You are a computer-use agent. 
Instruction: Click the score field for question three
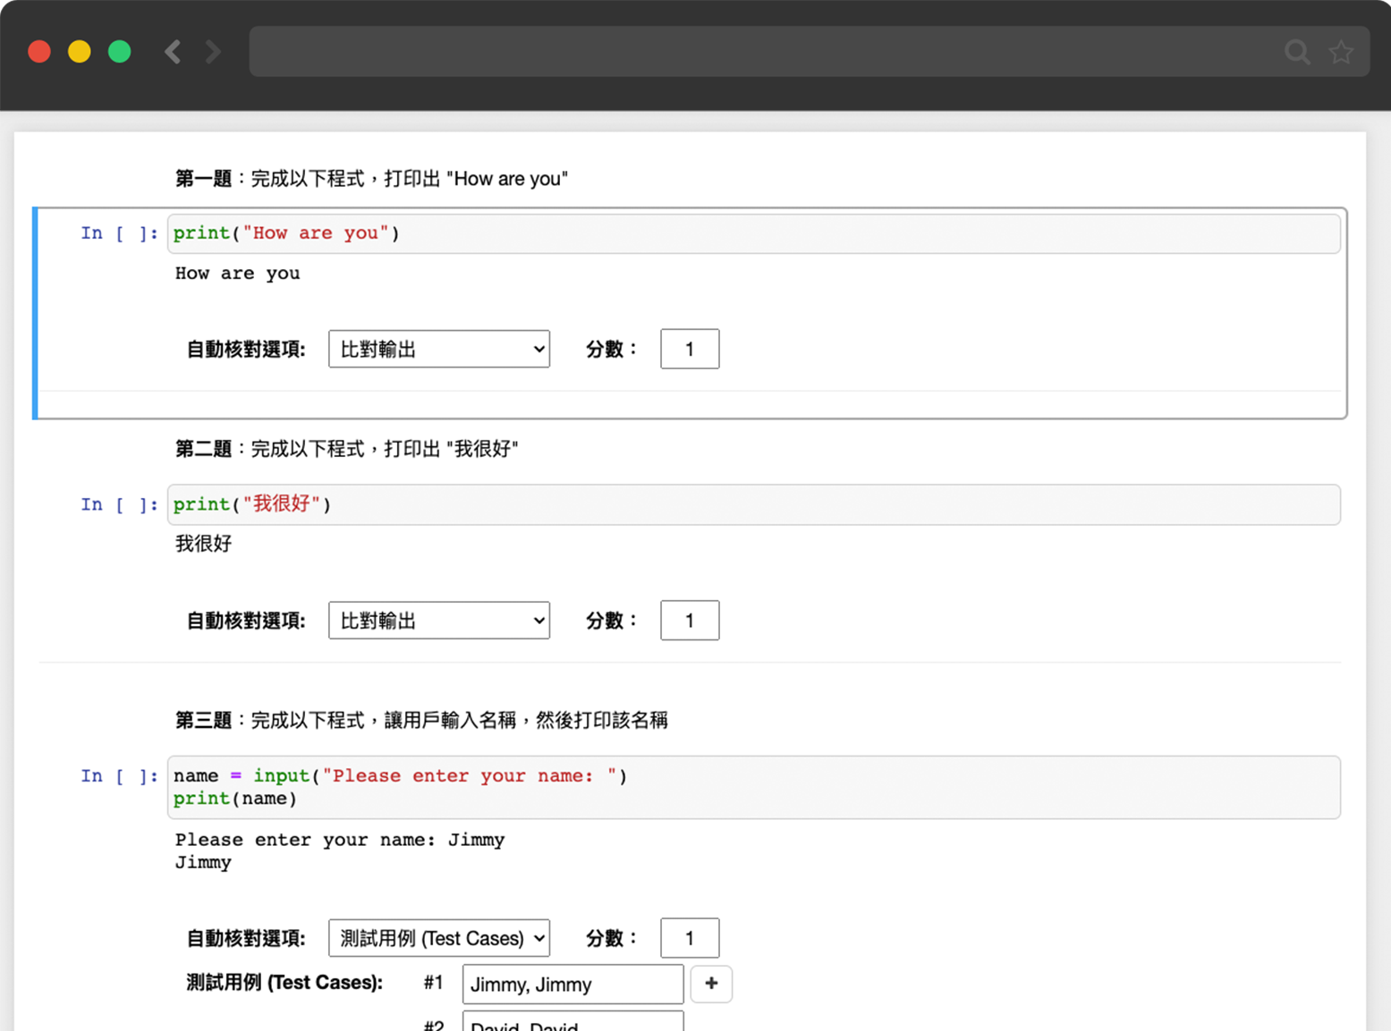pos(690,938)
